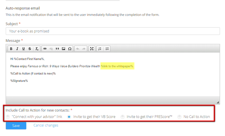This screenshot has height=136, width=225.
Task: Toggle bold formatting in message editor
Action: click(x=11, y=49)
